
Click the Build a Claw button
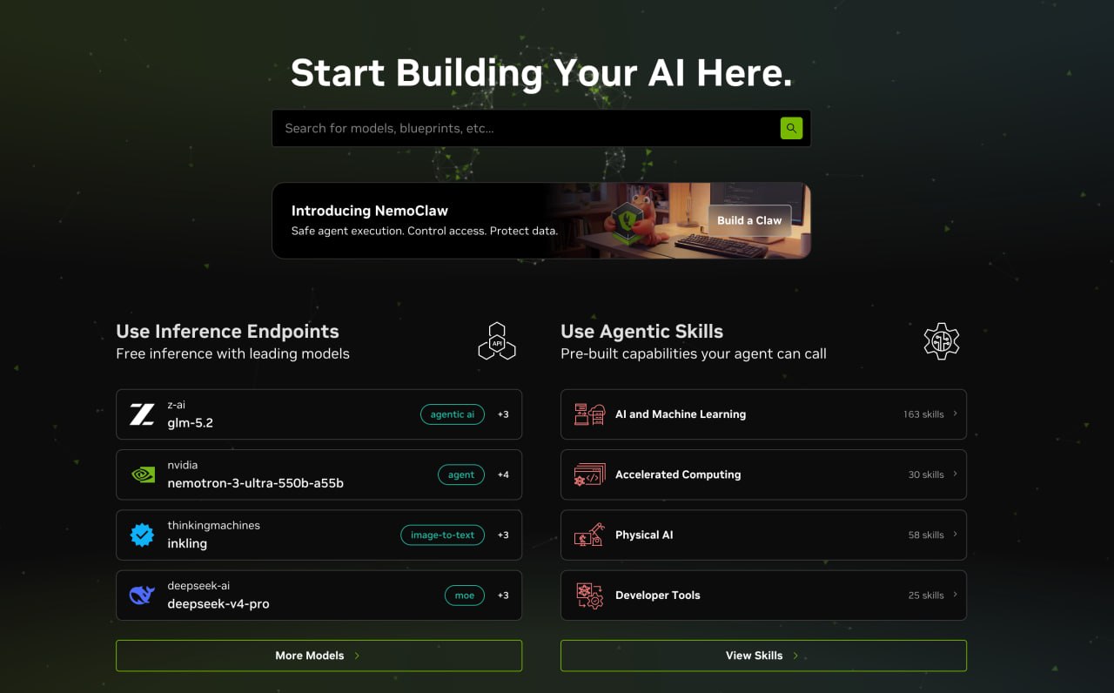pyautogui.click(x=749, y=220)
